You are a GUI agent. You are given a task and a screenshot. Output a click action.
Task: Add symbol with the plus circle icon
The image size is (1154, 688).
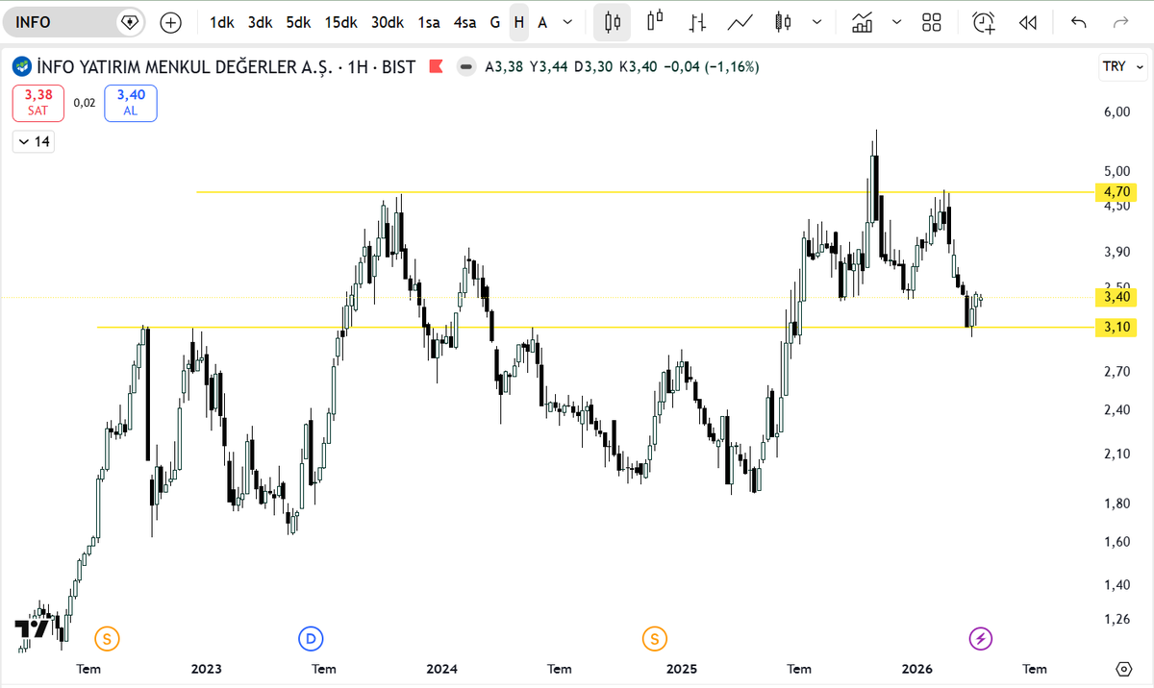click(x=170, y=22)
